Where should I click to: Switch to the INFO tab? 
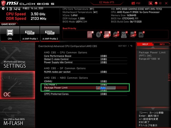pos(162,44)
